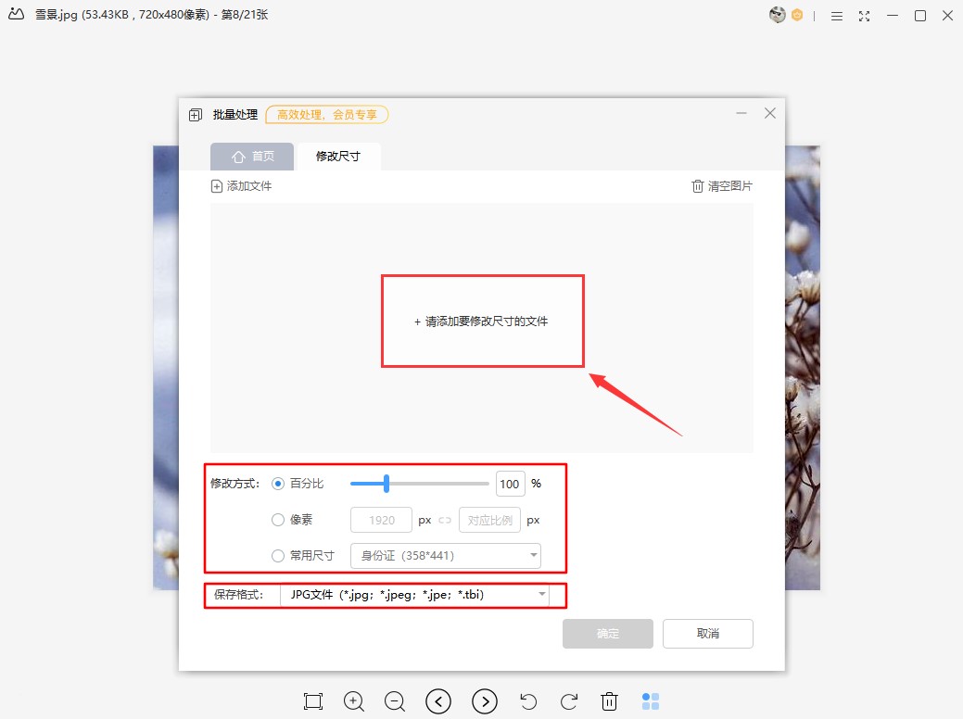Click the fit-to-window icon in bottom toolbar

click(x=313, y=701)
